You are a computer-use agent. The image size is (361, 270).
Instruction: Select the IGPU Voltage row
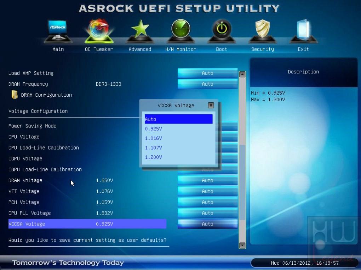[25, 159]
